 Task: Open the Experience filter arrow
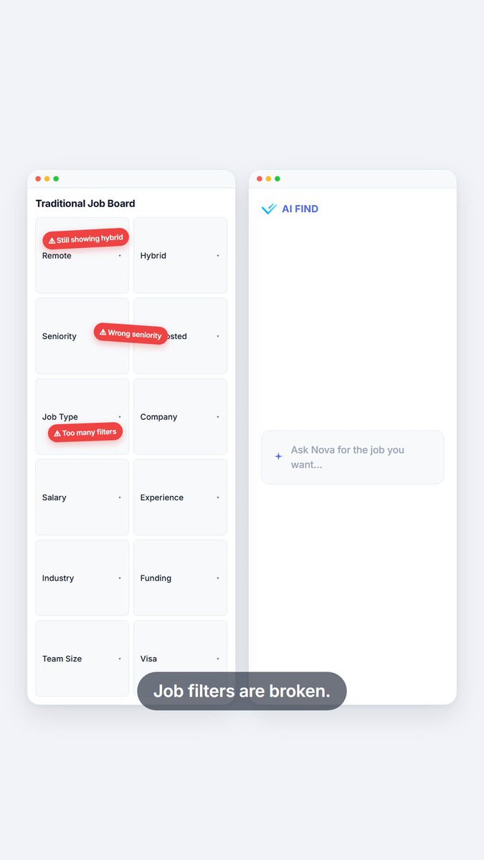pyautogui.click(x=218, y=497)
